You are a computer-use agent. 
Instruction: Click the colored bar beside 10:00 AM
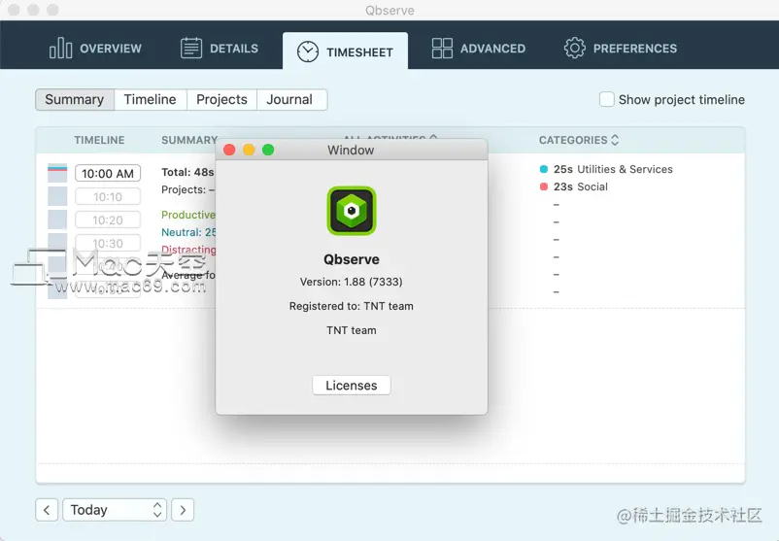[x=57, y=173]
